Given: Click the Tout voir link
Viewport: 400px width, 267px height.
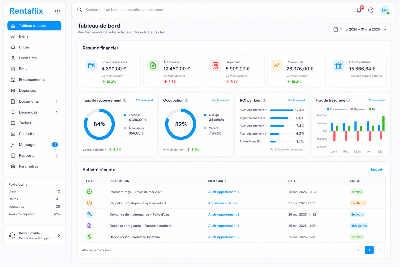Looking at the screenshot, I should coord(377,170).
